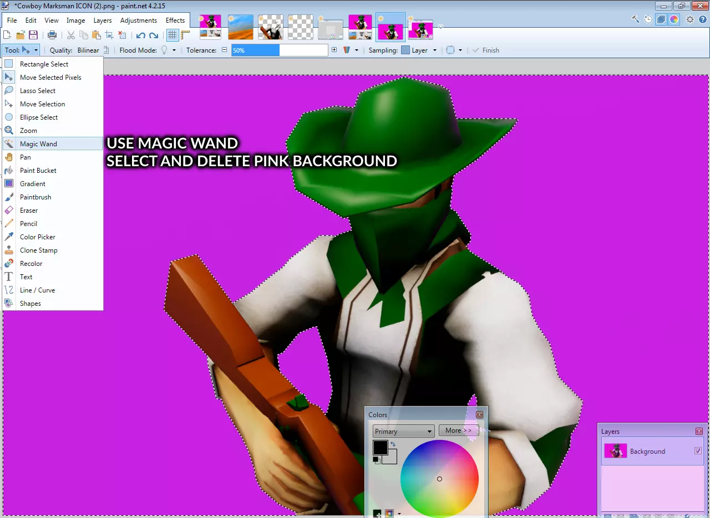Click the Deselect icon

tap(122, 35)
